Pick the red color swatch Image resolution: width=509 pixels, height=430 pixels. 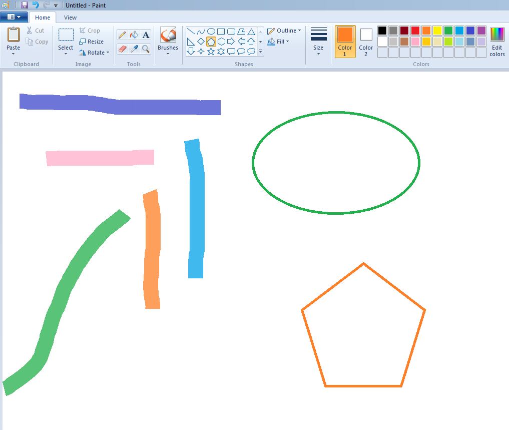click(x=415, y=31)
